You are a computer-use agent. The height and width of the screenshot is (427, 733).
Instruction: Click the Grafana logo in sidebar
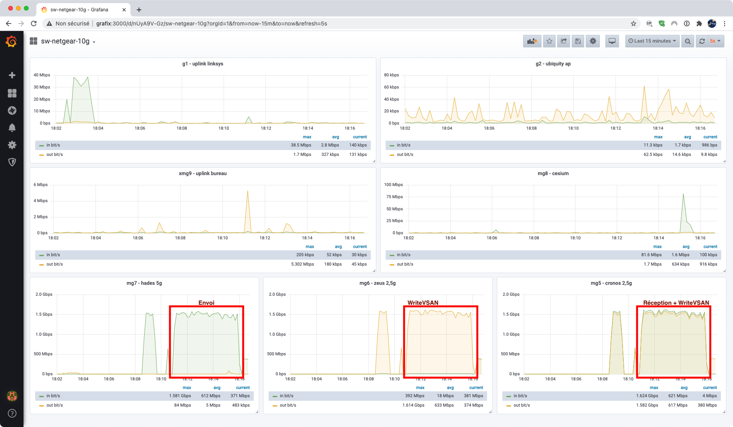coord(11,41)
